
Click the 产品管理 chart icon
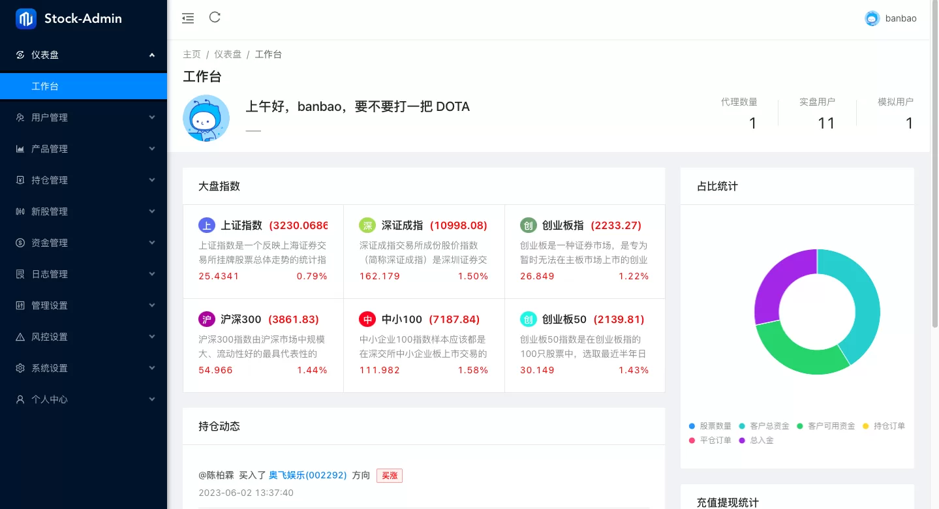pyautogui.click(x=20, y=149)
